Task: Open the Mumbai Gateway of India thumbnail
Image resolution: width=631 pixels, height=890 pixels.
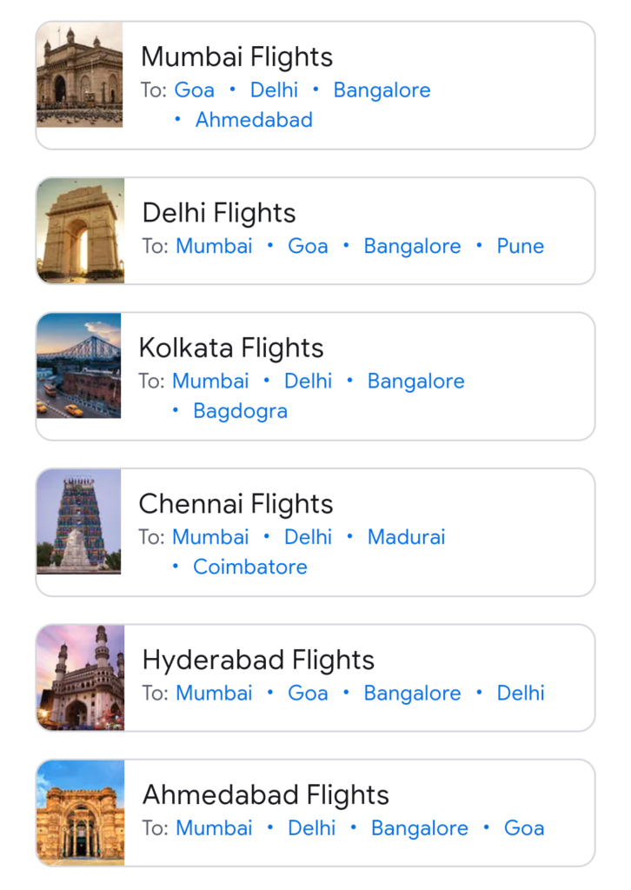Action: pyautogui.click(x=80, y=76)
